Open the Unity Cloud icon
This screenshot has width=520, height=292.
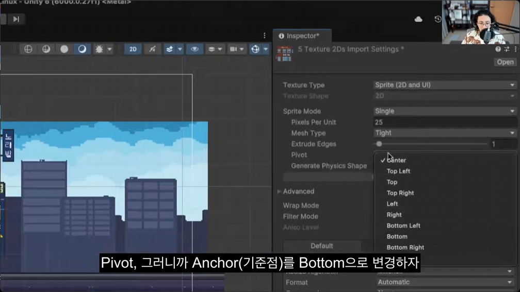coord(418,19)
